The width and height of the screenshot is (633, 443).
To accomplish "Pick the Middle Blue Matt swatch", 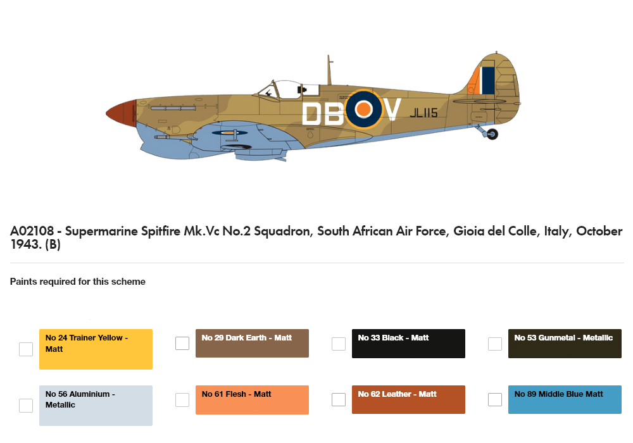I will (565, 399).
